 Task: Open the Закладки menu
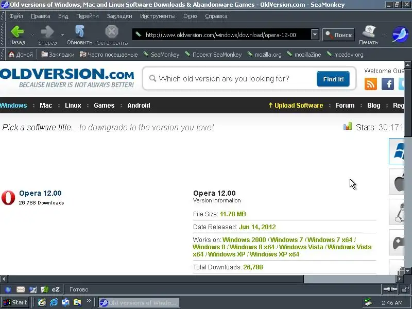(119, 16)
